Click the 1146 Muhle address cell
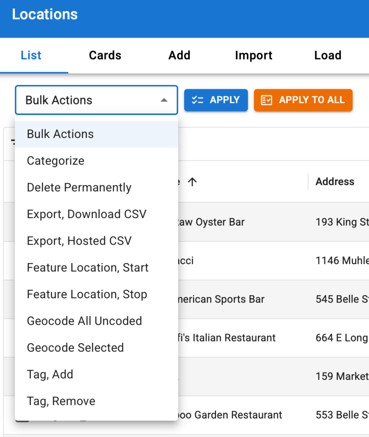 (342, 261)
